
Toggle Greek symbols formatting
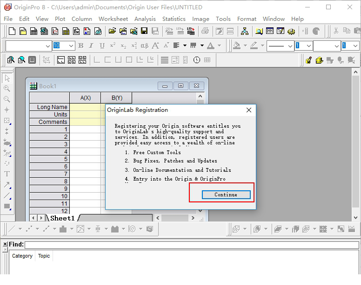(145, 45)
